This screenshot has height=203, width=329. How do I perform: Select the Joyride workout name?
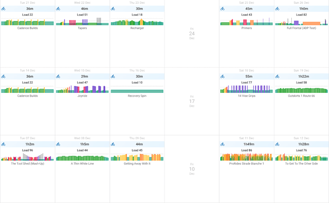(x=82, y=96)
